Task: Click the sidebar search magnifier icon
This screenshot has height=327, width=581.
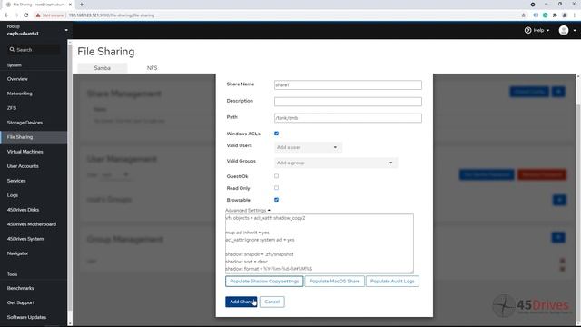Action: click(x=12, y=49)
